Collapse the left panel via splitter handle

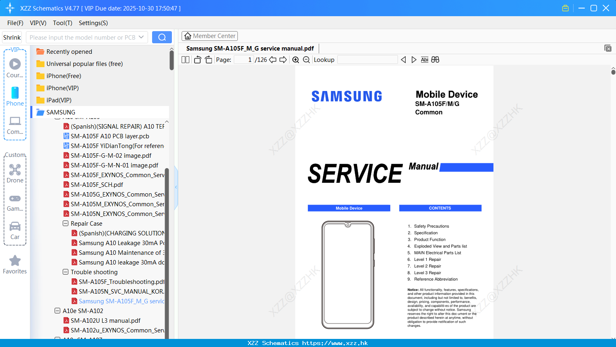click(176, 187)
